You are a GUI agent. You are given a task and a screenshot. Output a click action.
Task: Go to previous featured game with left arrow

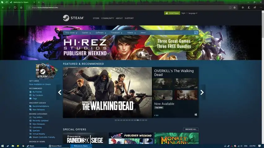pyautogui.click(x=60, y=92)
